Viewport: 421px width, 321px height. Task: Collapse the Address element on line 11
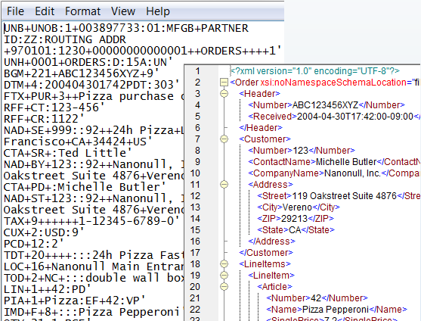[x=224, y=185]
